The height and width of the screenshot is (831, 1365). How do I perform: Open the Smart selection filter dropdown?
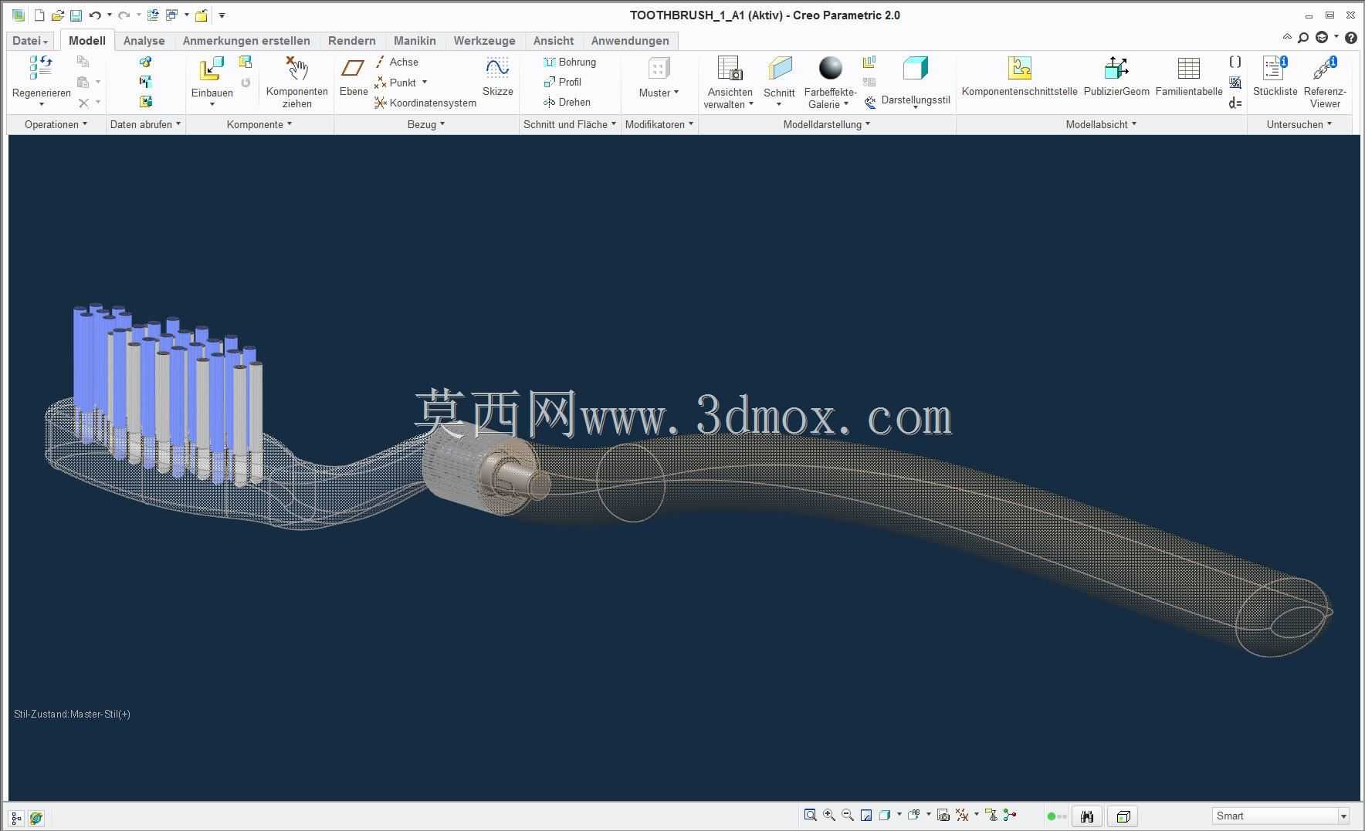[x=1343, y=816]
